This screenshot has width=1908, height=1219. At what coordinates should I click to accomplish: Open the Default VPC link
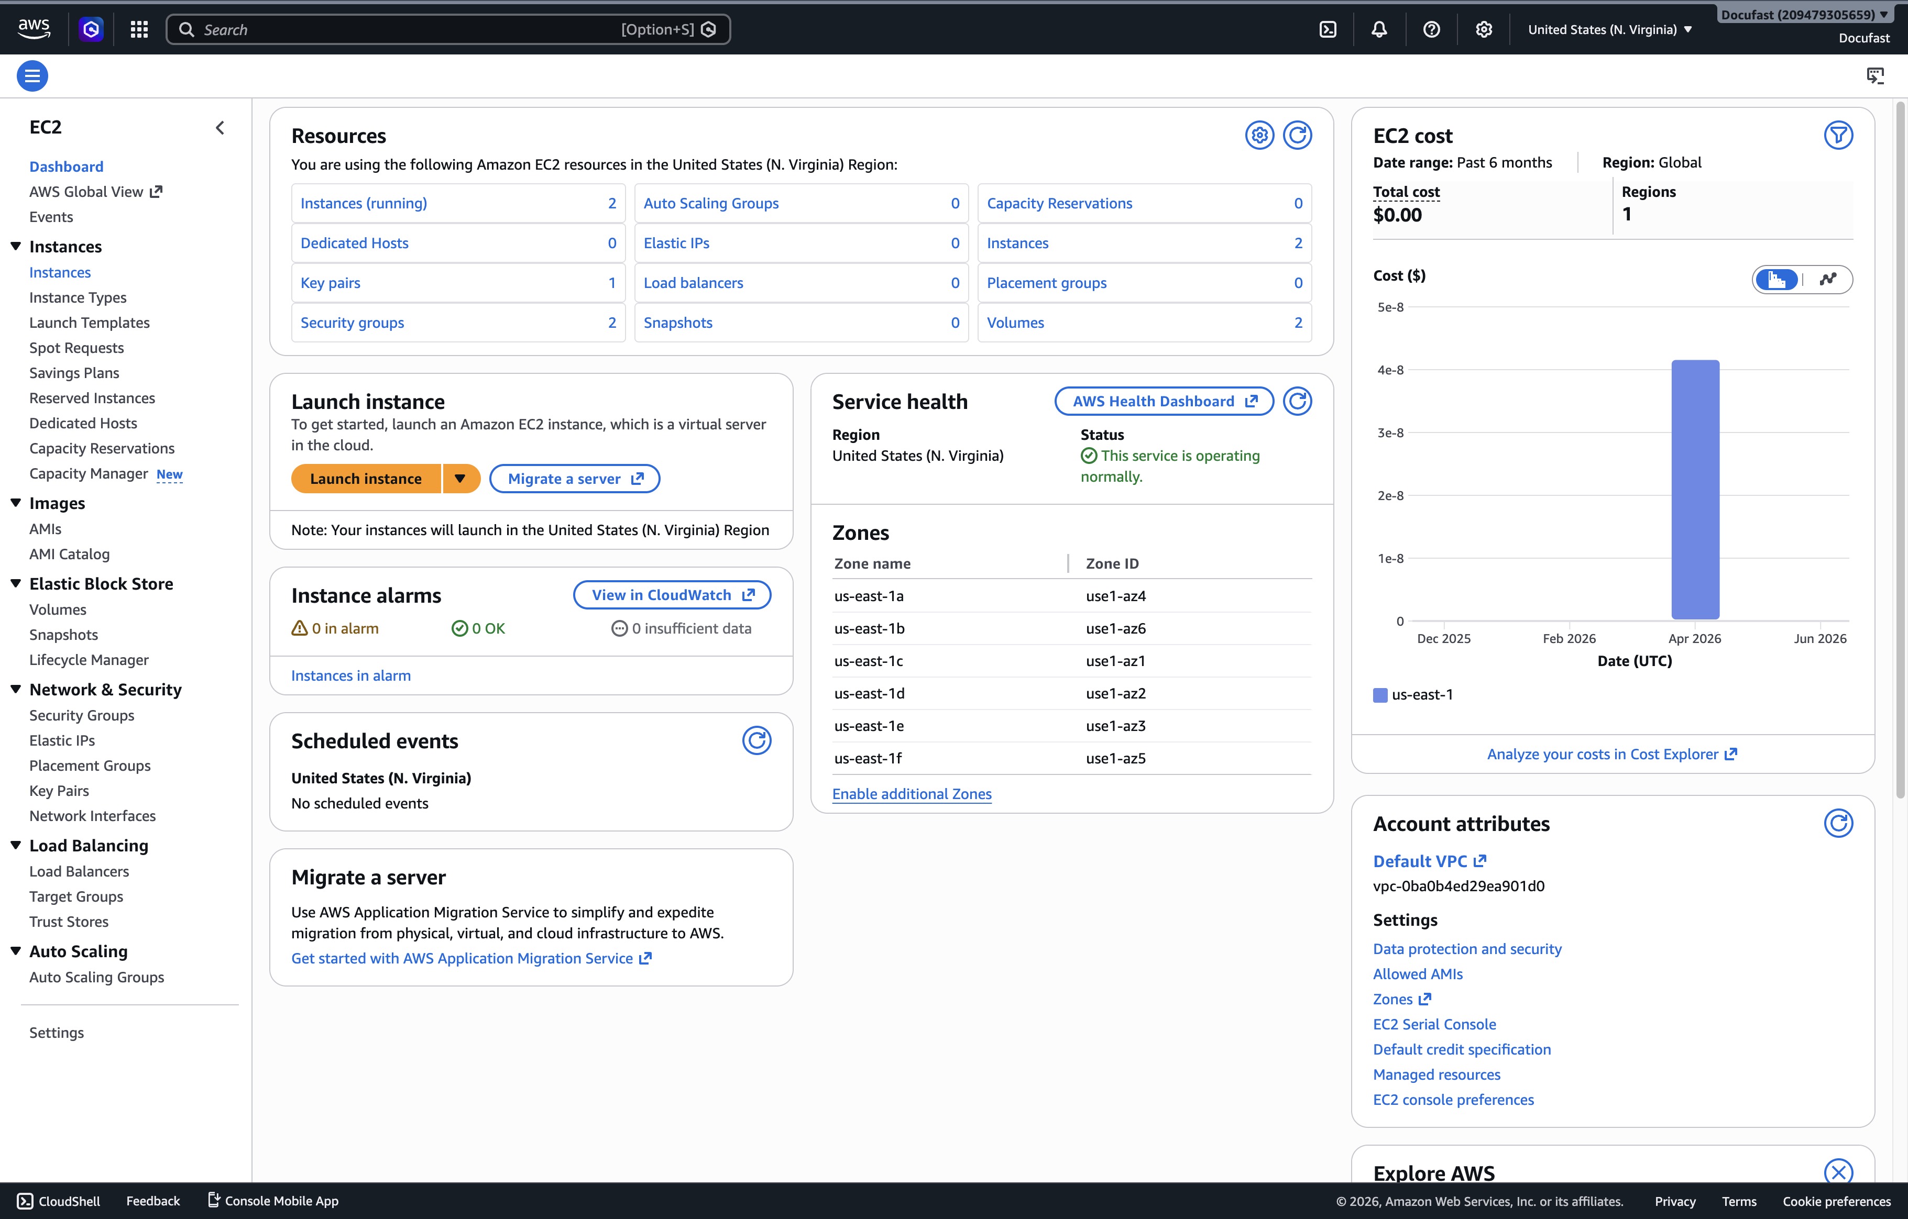click(x=1429, y=861)
